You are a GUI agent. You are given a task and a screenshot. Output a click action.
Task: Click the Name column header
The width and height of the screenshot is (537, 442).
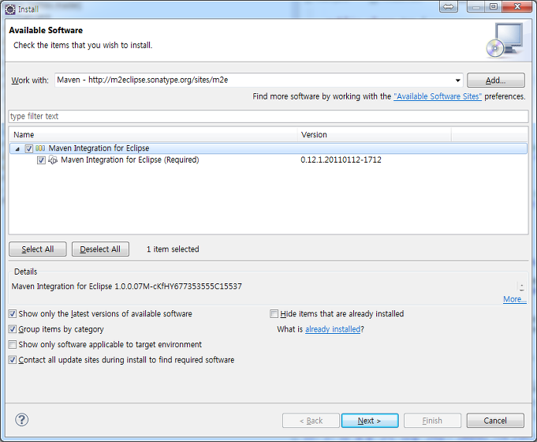pos(154,134)
